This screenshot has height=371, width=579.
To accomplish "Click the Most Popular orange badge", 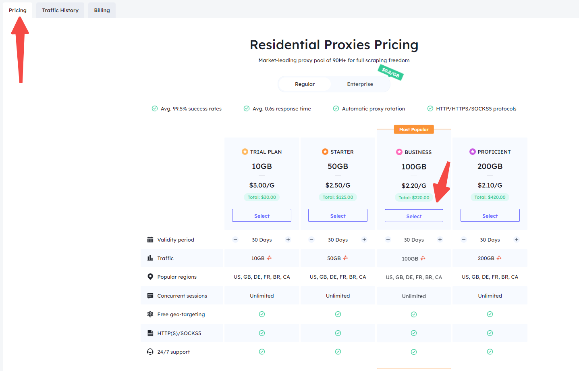I will (x=414, y=129).
